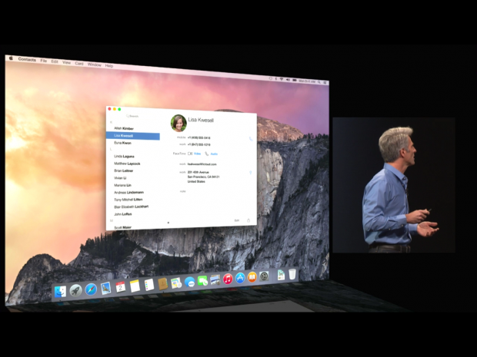Open the Contacts application menu
Image resolution: width=477 pixels, height=357 pixels.
click(27, 60)
